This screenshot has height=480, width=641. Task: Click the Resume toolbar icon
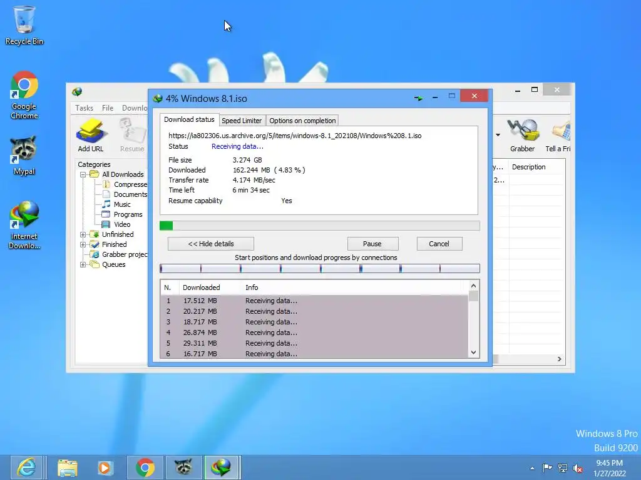point(132,135)
